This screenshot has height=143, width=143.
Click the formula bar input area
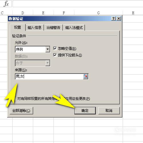(x=78, y=4)
